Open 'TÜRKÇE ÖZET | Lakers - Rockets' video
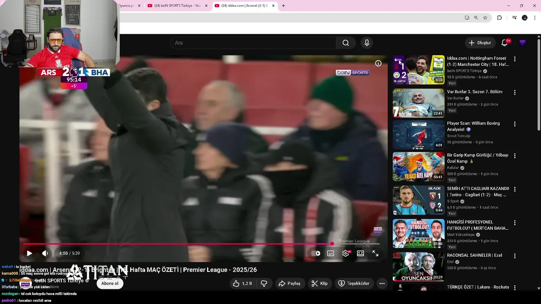541x304 pixels. pyautogui.click(x=478, y=287)
